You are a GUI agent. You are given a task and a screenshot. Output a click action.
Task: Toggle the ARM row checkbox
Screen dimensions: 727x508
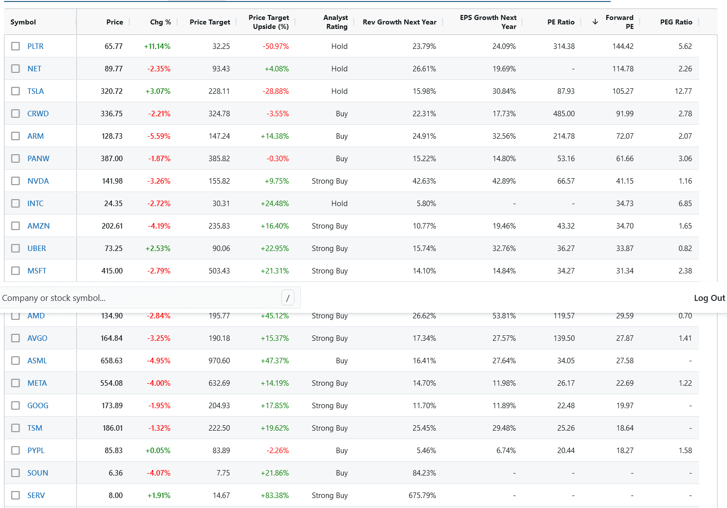pos(15,136)
